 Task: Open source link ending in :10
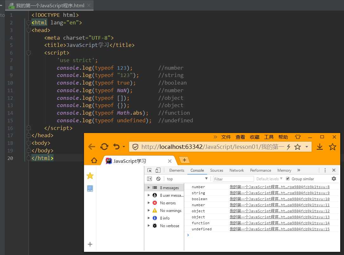(280, 199)
